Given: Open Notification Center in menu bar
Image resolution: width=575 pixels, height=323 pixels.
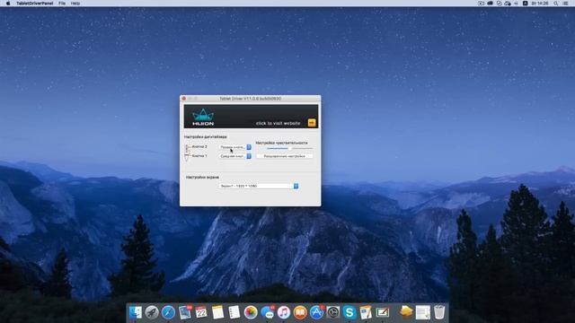Looking at the screenshot, I should coord(566,4).
